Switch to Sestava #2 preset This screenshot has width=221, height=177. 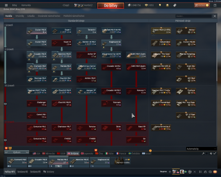[23, 172]
